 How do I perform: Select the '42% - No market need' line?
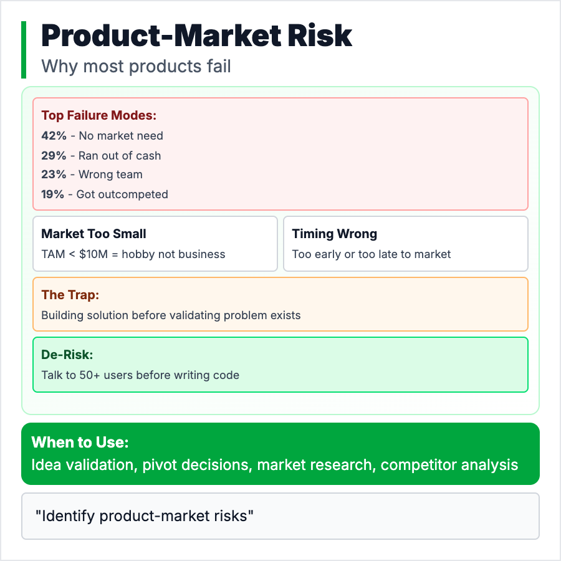click(102, 135)
